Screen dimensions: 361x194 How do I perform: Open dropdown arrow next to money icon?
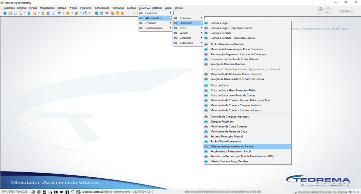tap(81, 13)
